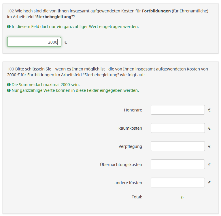Click the exclamation icon beside 'Die Summe darf maximal 2000 sein'

(9, 85)
